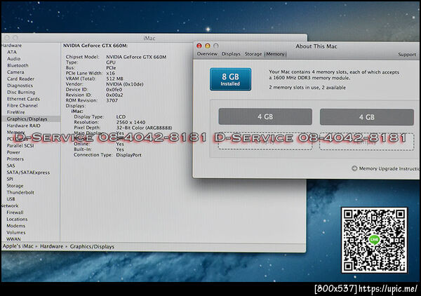
Task: Click the PCIe Lane Width value x16
Action: [110, 73]
